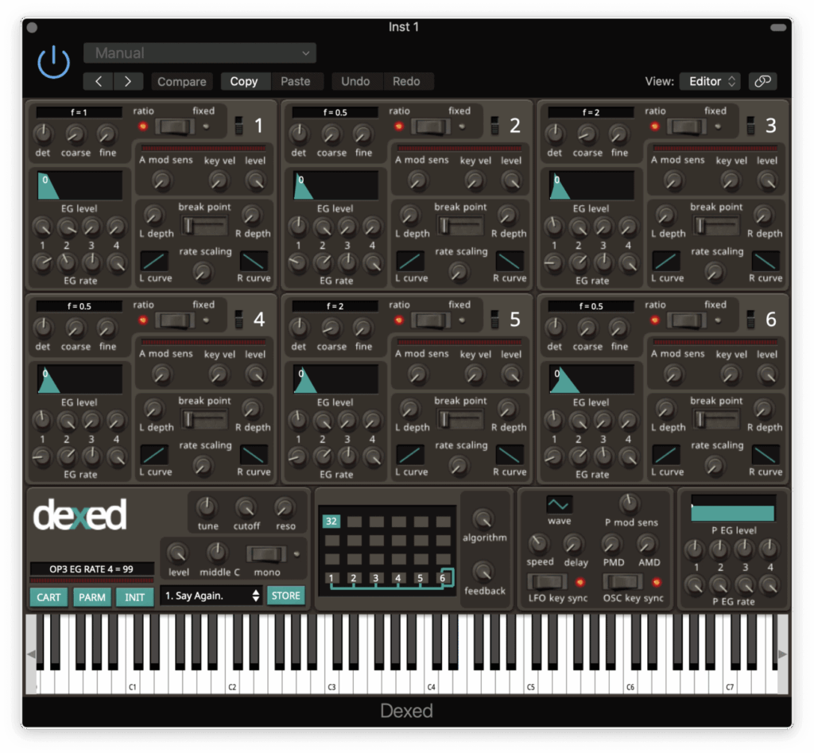814x753 pixels.
Task: Toggle the mono switch
Action: tap(266, 554)
